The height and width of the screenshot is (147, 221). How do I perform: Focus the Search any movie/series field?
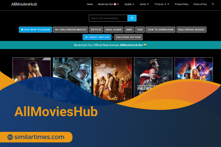coord(108,18)
